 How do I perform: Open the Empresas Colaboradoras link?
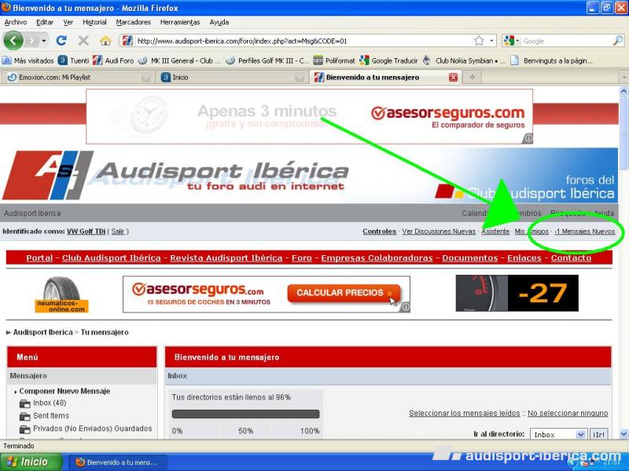pyautogui.click(x=377, y=258)
